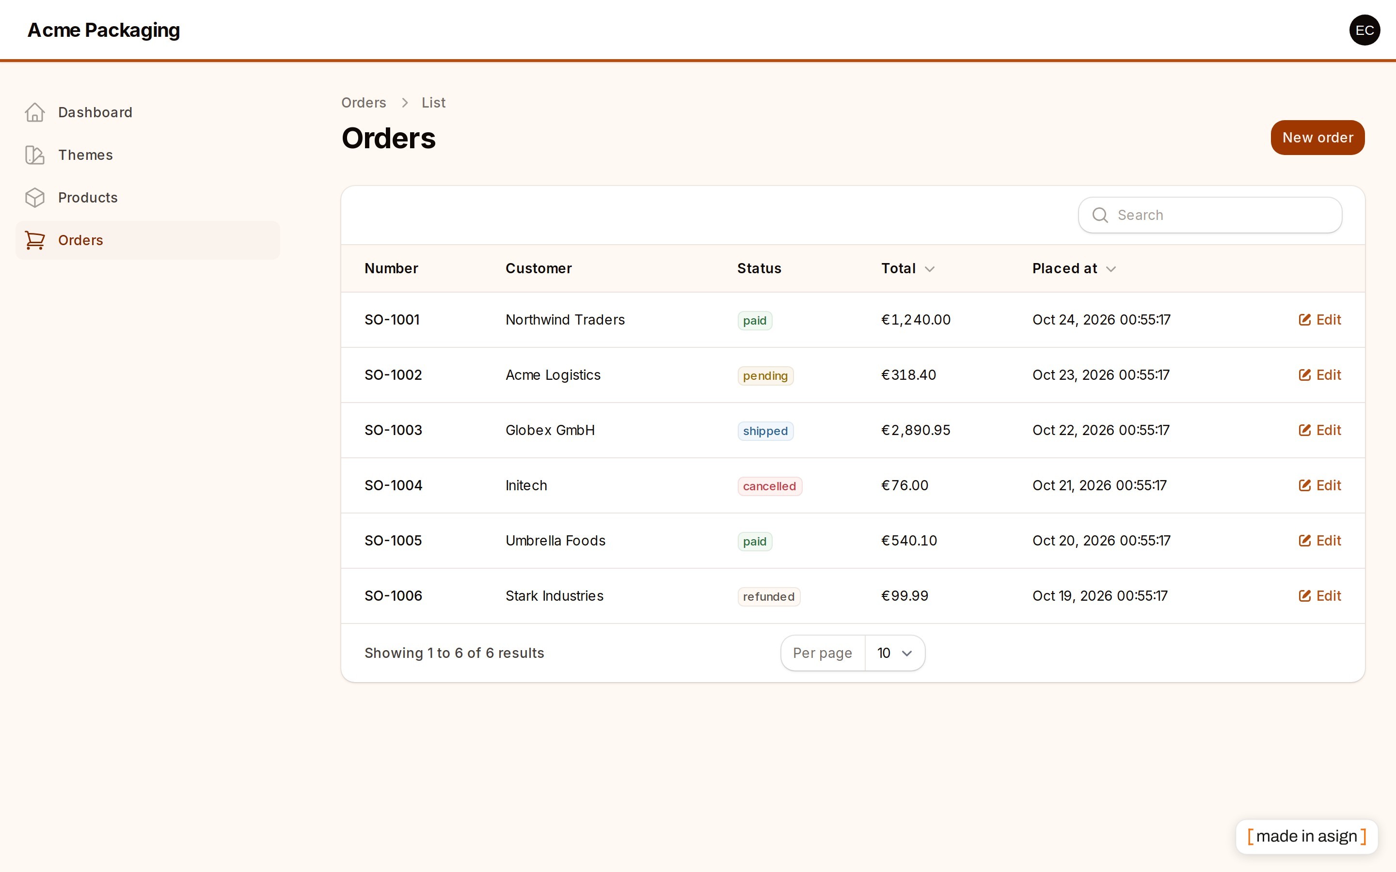Click edit pencil icon for SO-1003
Viewport: 1396px width, 872px height.
[1304, 430]
